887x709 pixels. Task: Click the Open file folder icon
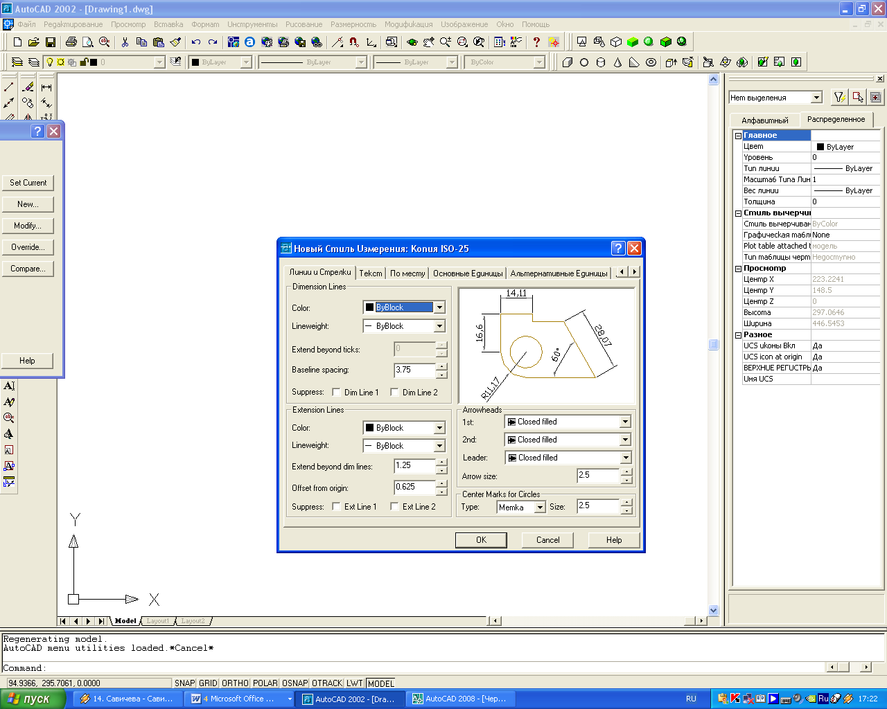click(33, 42)
